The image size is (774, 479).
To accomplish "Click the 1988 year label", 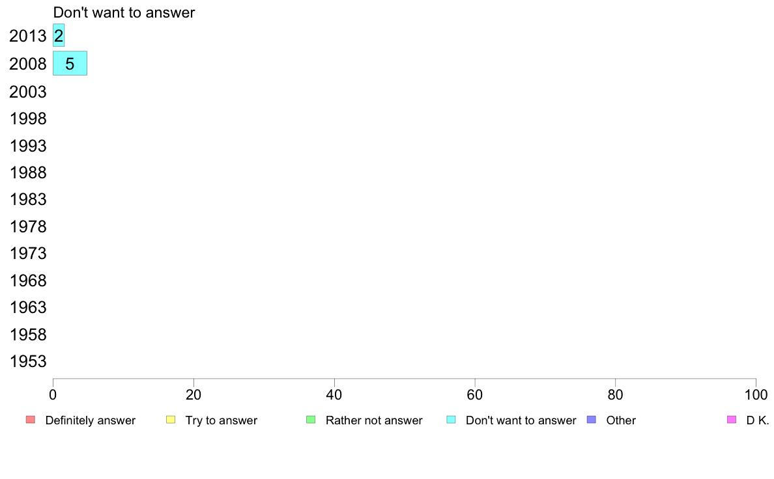I will (28, 172).
